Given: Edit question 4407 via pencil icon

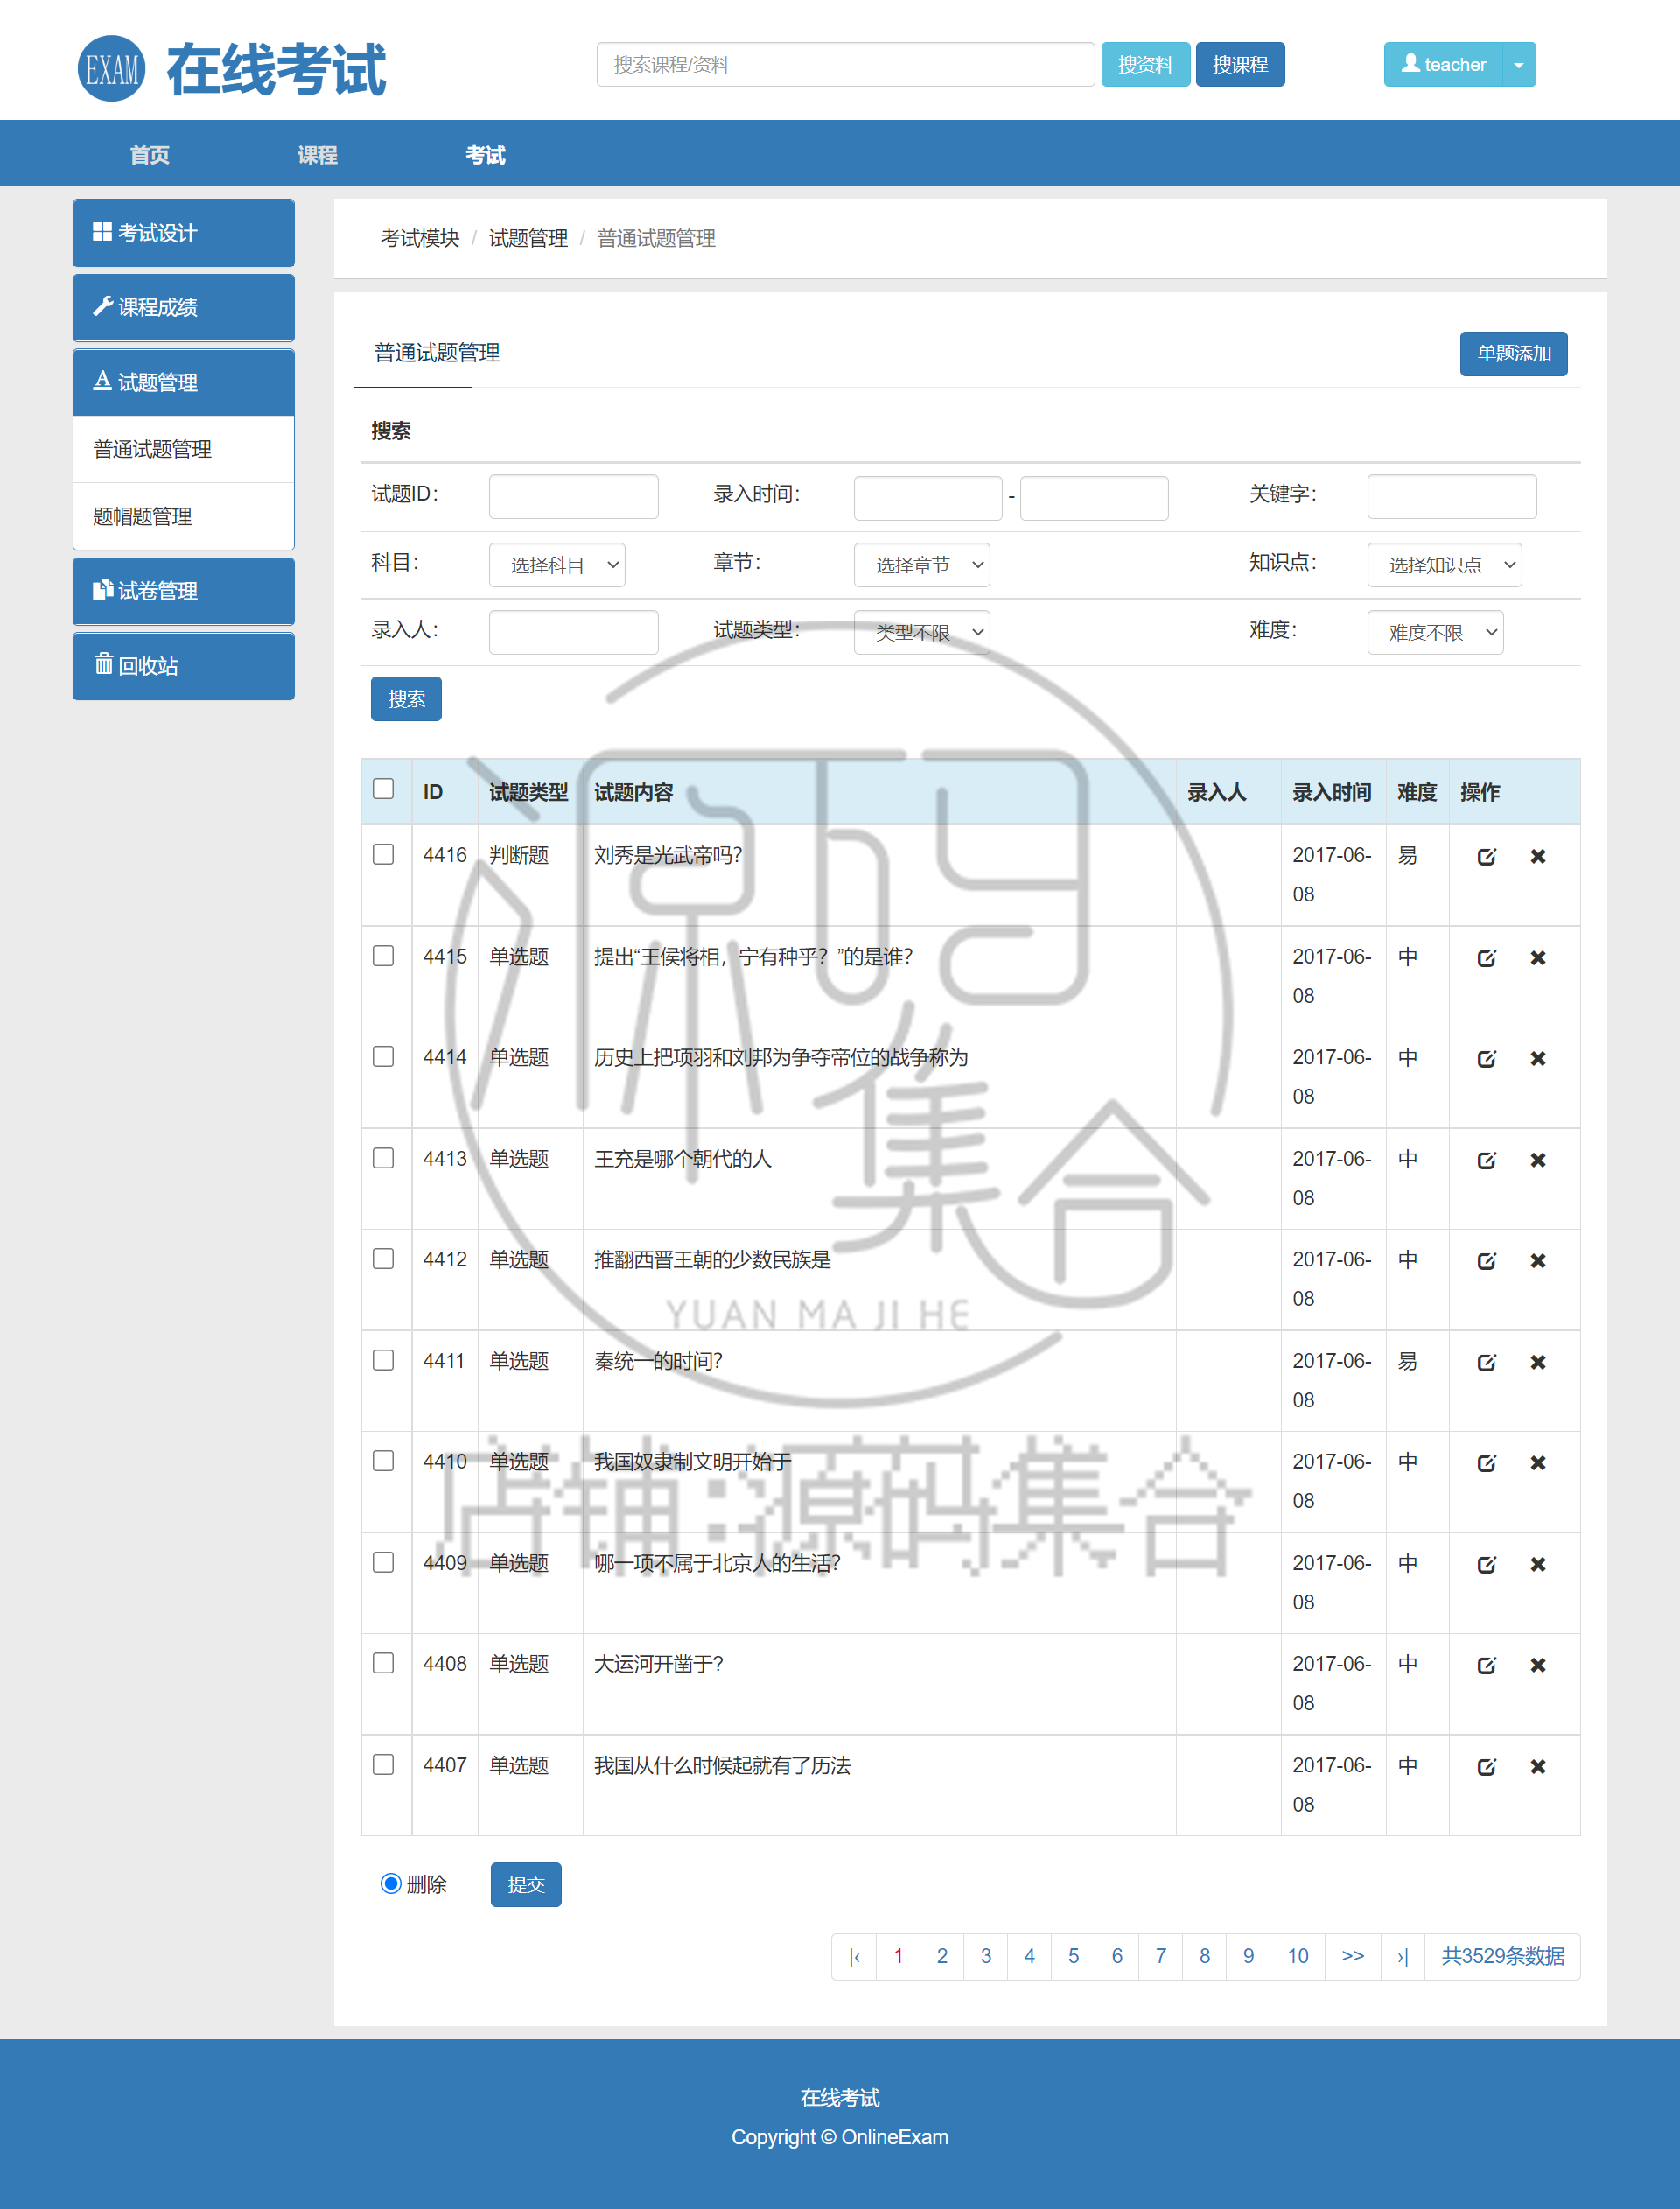Looking at the screenshot, I should tap(1487, 1767).
